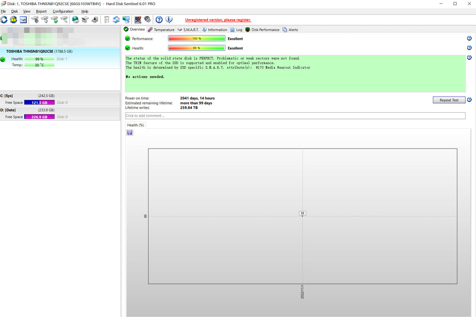The height and width of the screenshot is (317, 476).
Task: Click the disk test with gear icon
Action: 35,20
